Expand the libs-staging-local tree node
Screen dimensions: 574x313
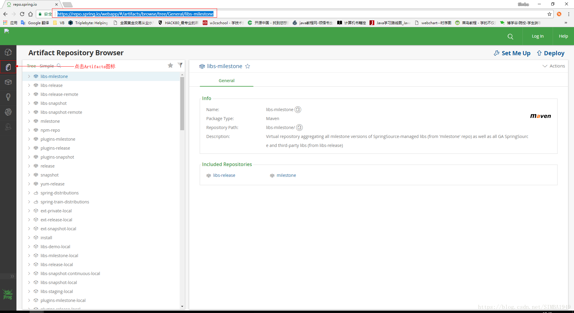29,291
